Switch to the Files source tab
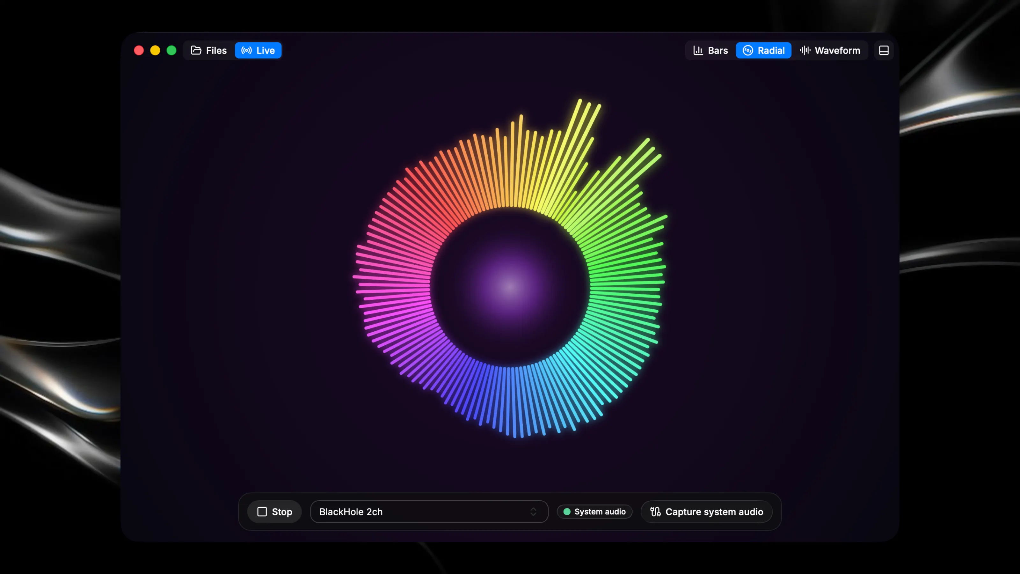 pyautogui.click(x=209, y=50)
